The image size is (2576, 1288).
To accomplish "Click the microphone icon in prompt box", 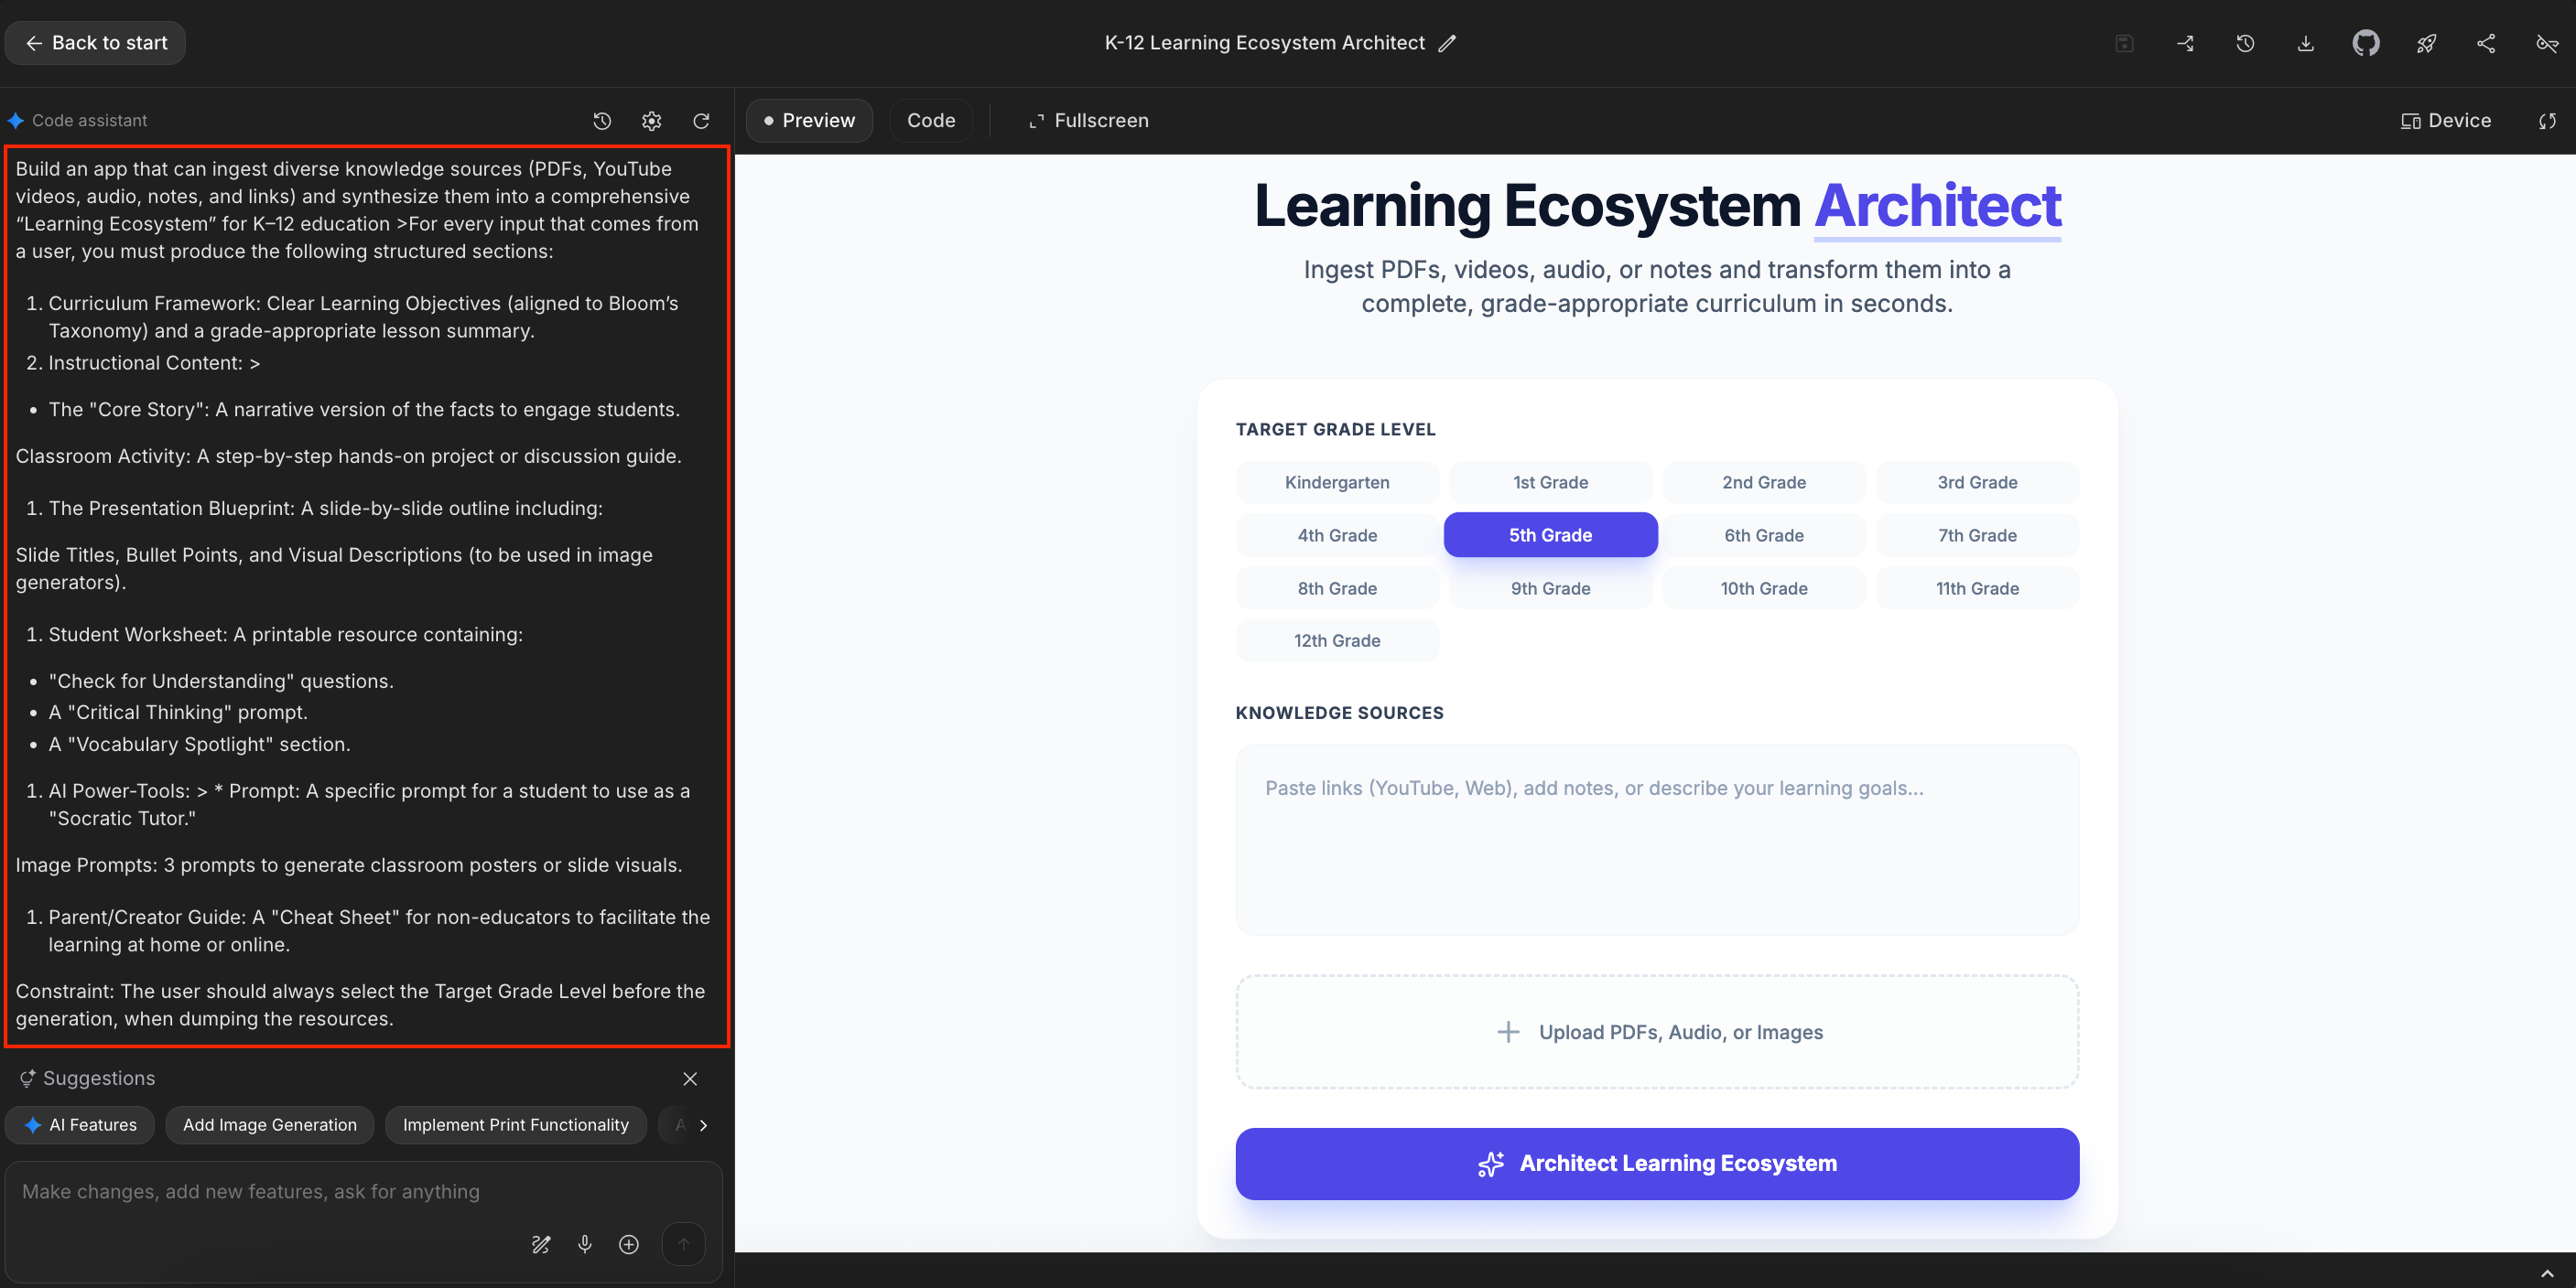I will tap(585, 1243).
